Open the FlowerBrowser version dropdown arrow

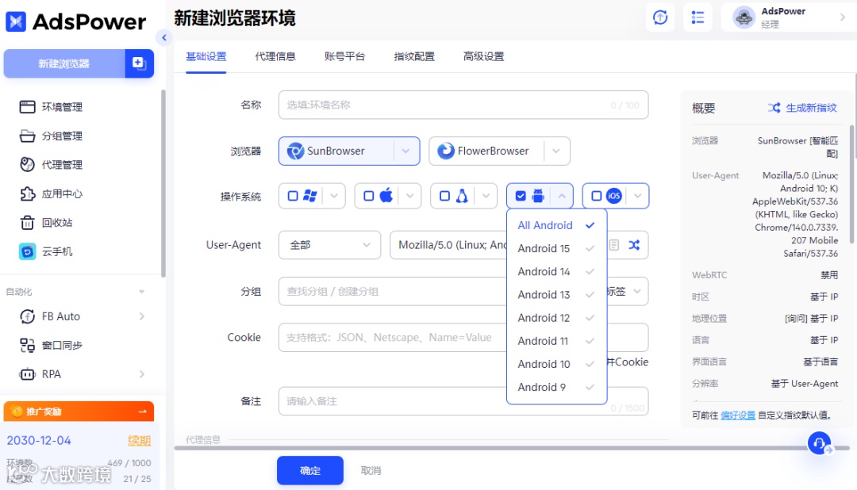coord(555,151)
